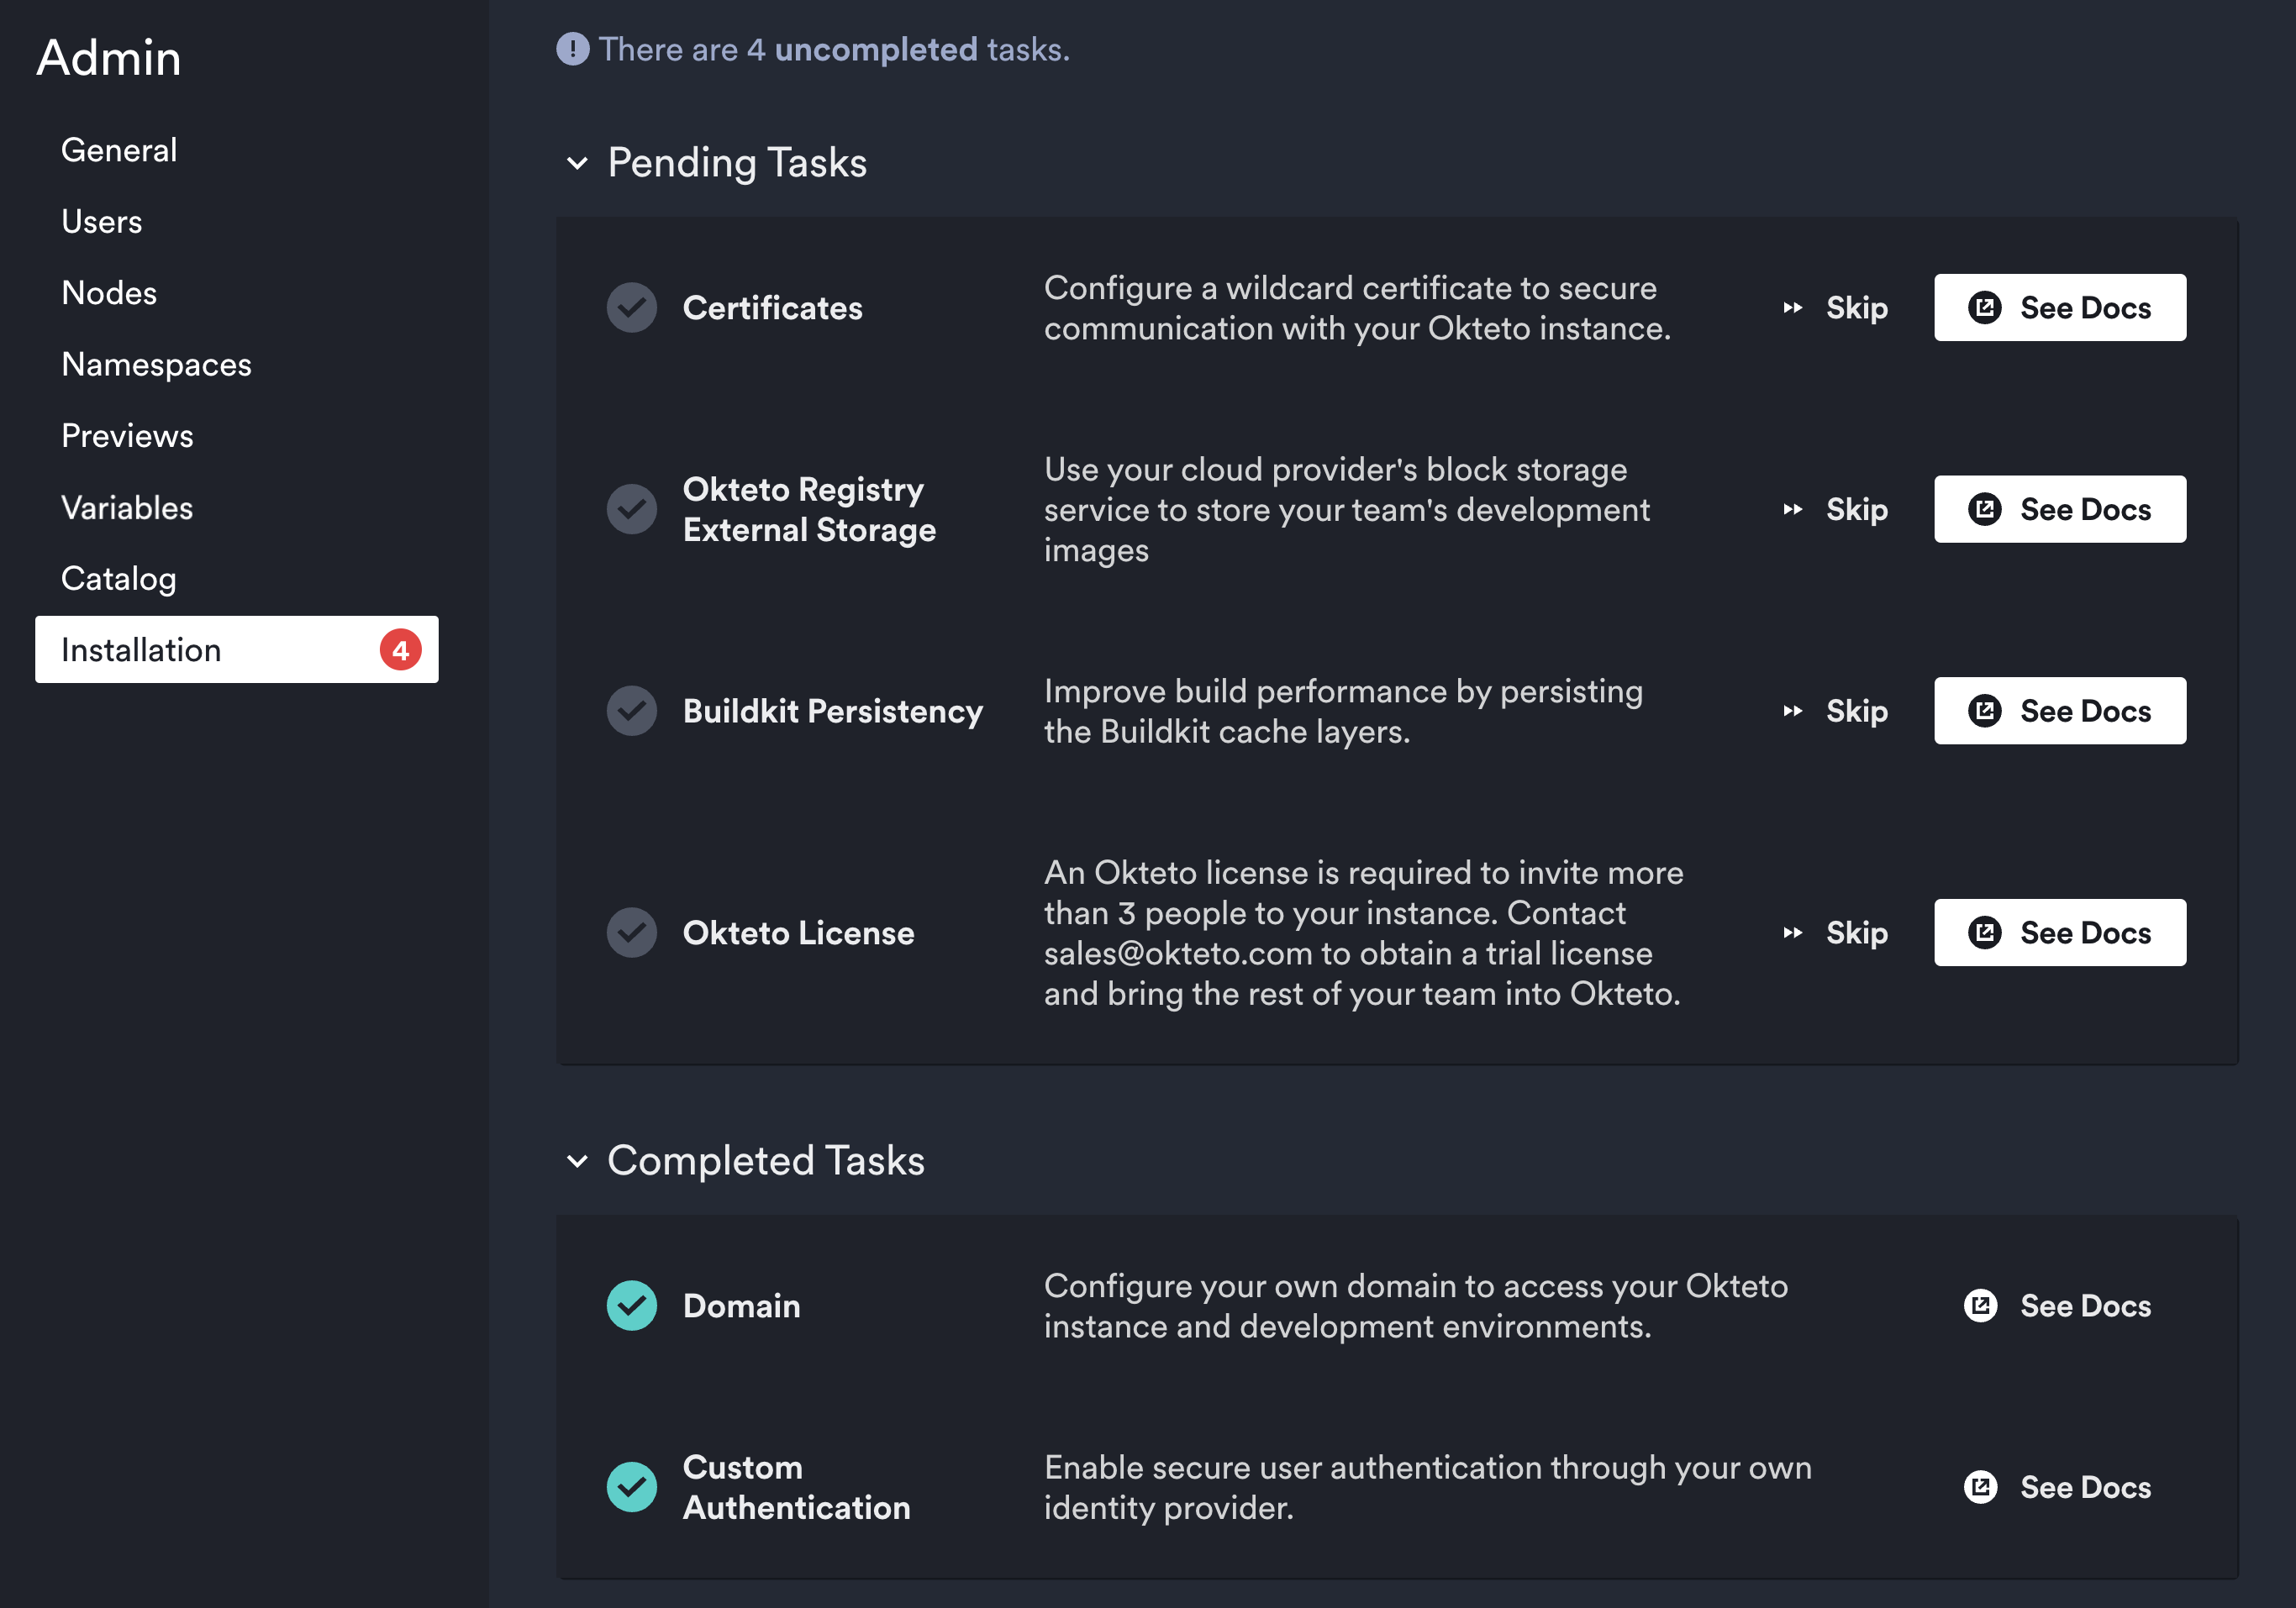Open the Catalog admin page
The height and width of the screenshot is (1608, 2296).
click(x=119, y=579)
